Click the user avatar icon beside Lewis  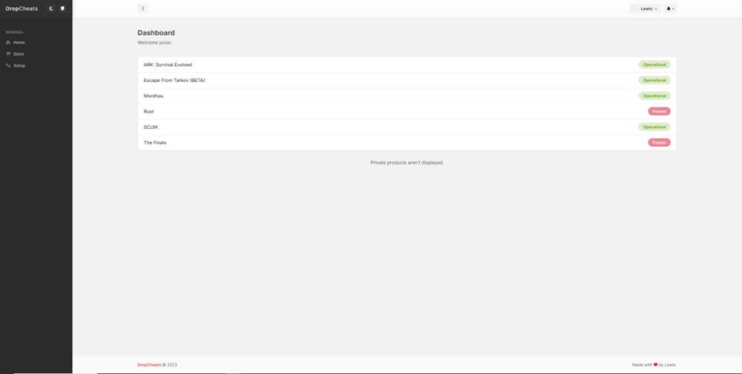pos(636,8)
